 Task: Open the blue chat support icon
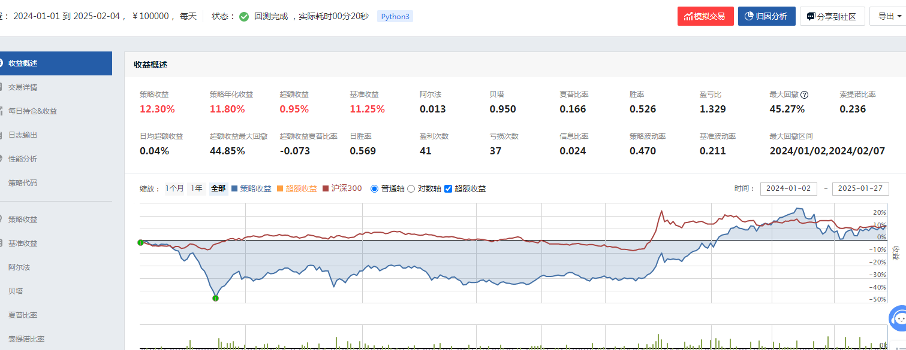click(898, 318)
